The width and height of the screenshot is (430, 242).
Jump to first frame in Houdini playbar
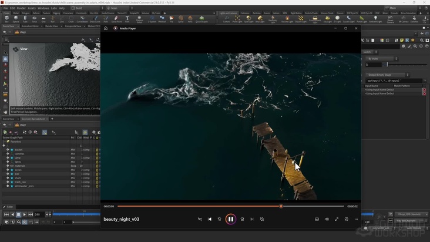click(6, 214)
